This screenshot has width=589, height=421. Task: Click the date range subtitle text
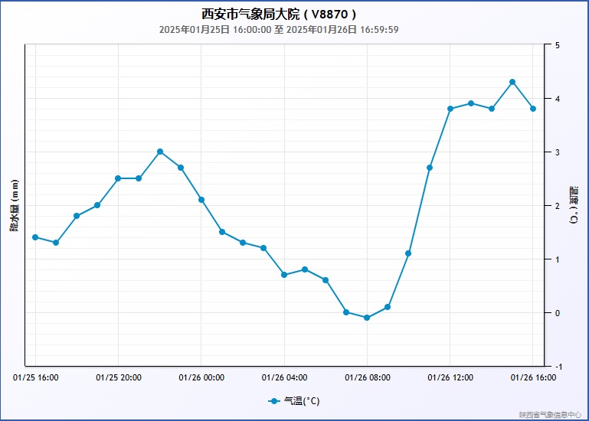click(279, 30)
